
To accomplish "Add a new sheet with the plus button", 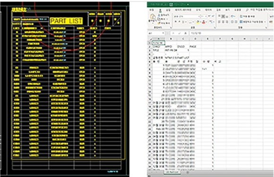I will click(x=188, y=172).
